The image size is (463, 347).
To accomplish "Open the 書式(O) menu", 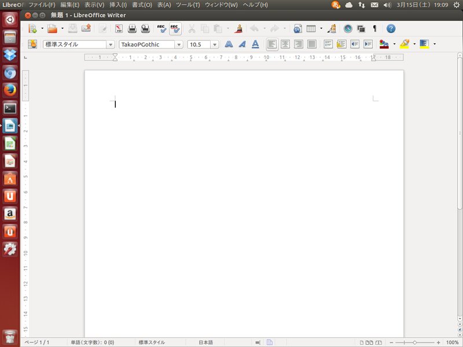I will coord(142,5).
